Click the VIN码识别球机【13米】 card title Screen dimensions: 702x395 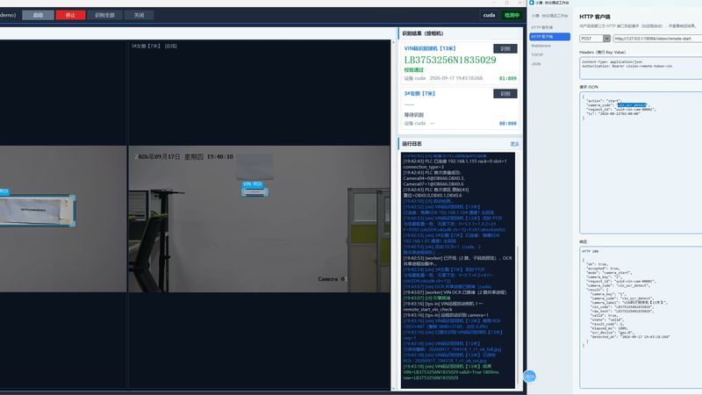click(x=430, y=48)
